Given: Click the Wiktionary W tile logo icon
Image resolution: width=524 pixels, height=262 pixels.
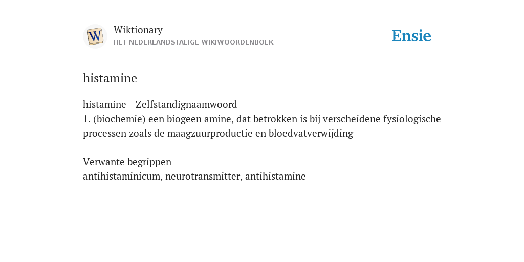Looking at the screenshot, I should click(95, 36).
